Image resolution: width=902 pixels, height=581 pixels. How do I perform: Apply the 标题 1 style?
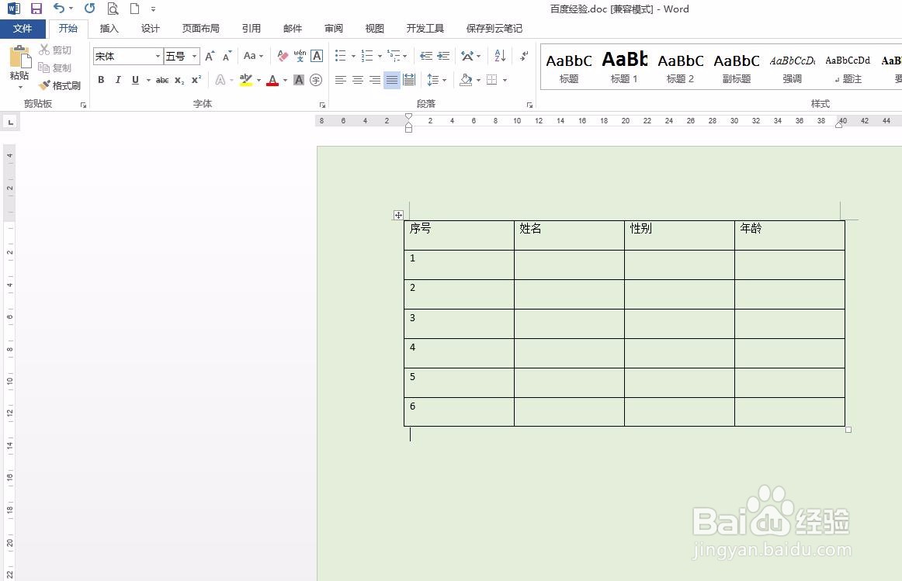pos(624,67)
